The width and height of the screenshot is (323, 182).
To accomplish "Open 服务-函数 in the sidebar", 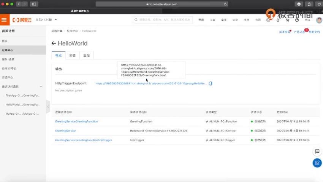I will (23, 59).
